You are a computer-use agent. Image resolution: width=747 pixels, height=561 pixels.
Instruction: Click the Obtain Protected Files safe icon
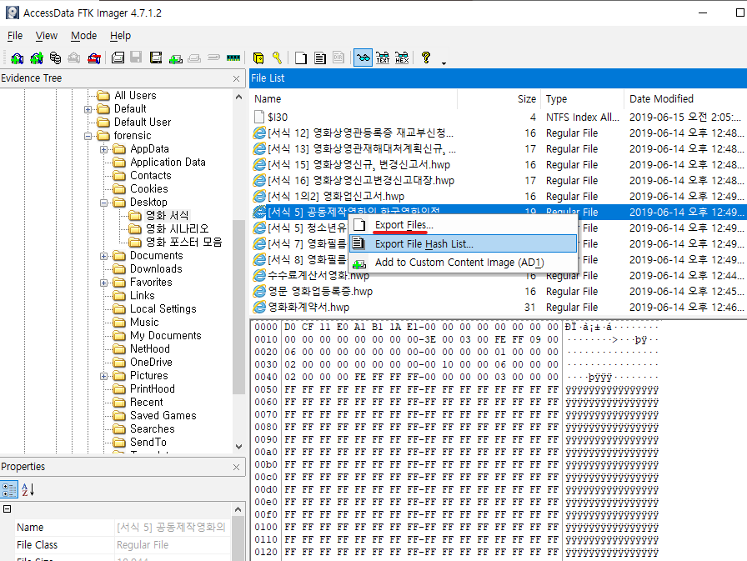point(258,58)
